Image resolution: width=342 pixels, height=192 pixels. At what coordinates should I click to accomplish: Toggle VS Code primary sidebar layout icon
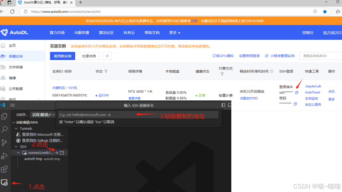[x=223, y=105]
